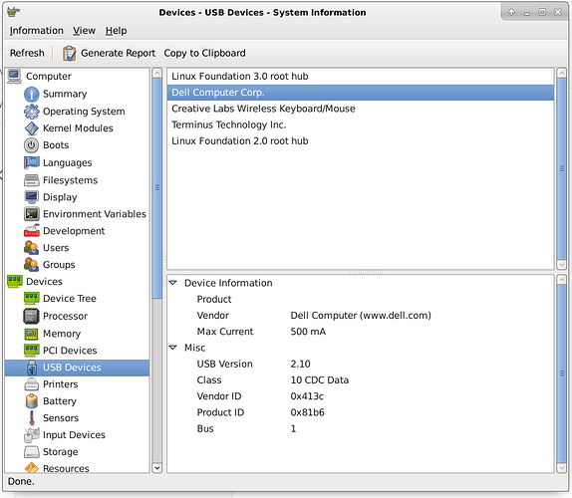The image size is (572, 498).
Task: Open the View menu
Action: [84, 31]
